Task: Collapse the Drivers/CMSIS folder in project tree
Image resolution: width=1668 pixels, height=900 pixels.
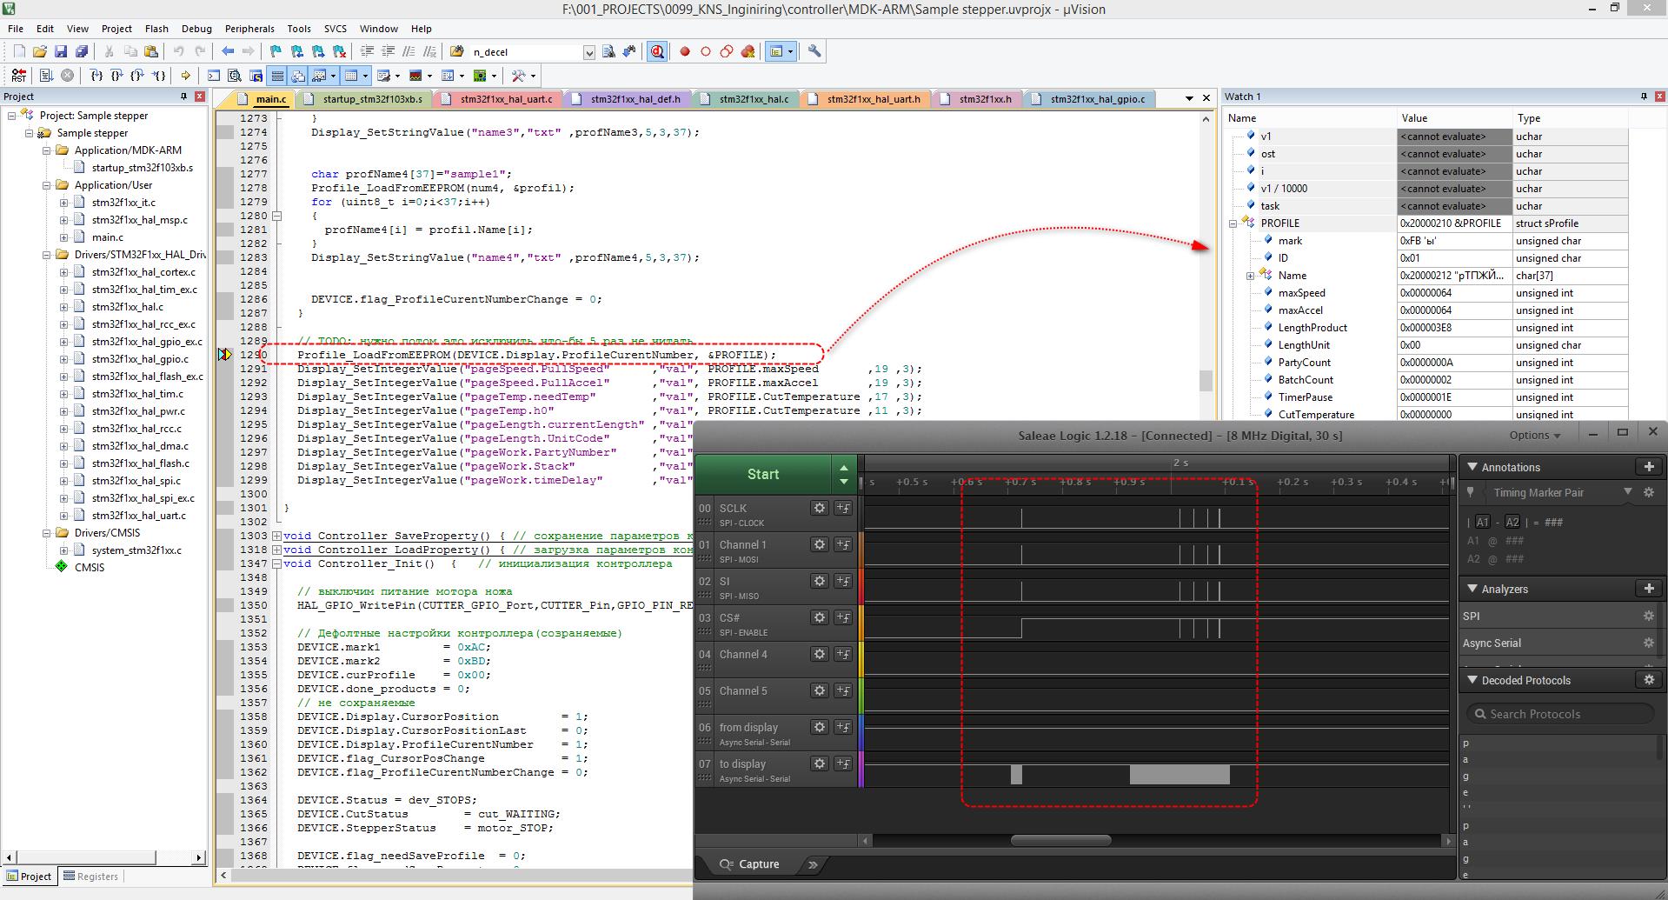Action: (x=47, y=533)
